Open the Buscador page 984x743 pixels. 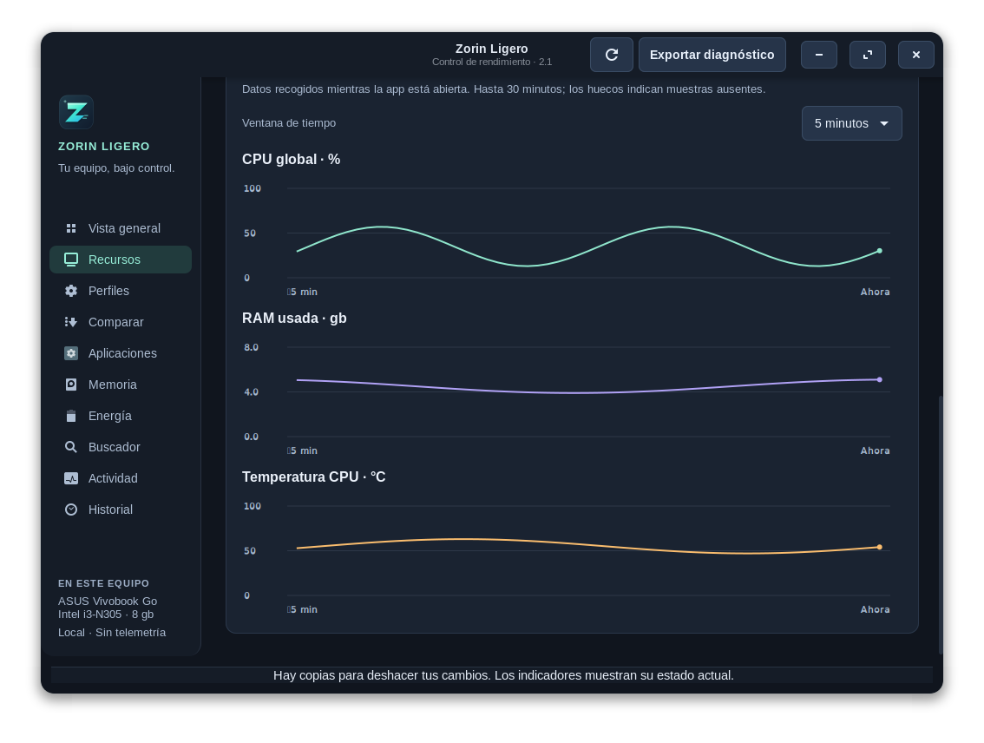[x=121, y=447]
